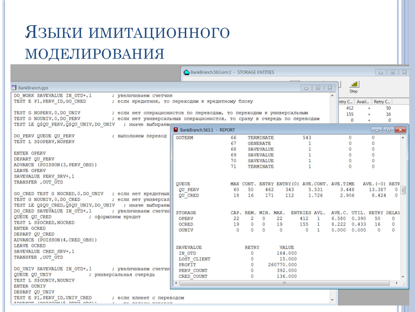Screen dimensions: 415x312
Task: Click GOTERM label in REPORT
Action: (184, 138)
